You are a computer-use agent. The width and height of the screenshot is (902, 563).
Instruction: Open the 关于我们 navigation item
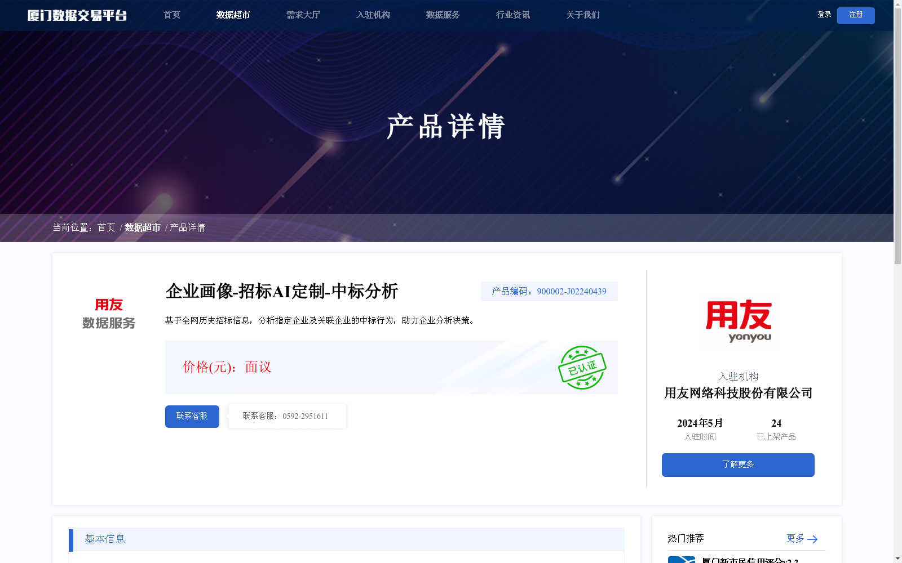583,15
